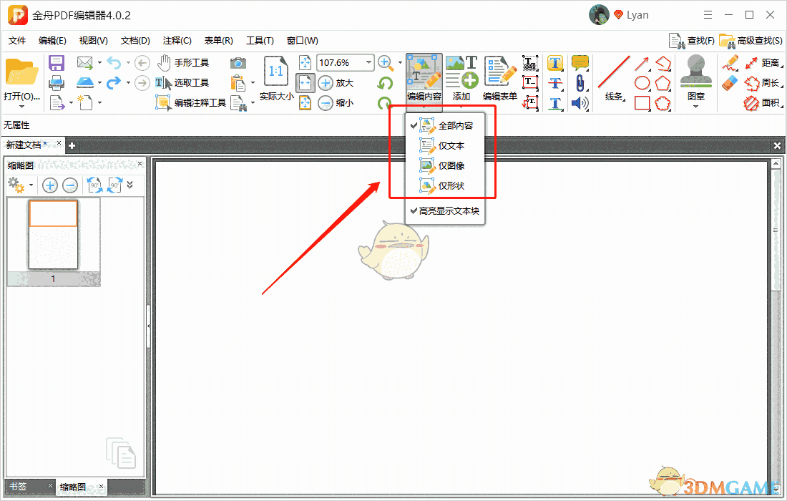This screenshot has height=501, width=787.
Task: Click the 添加 add content icon
Action: [x=461, y=77]
